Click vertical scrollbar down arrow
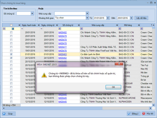 [153, 105]
